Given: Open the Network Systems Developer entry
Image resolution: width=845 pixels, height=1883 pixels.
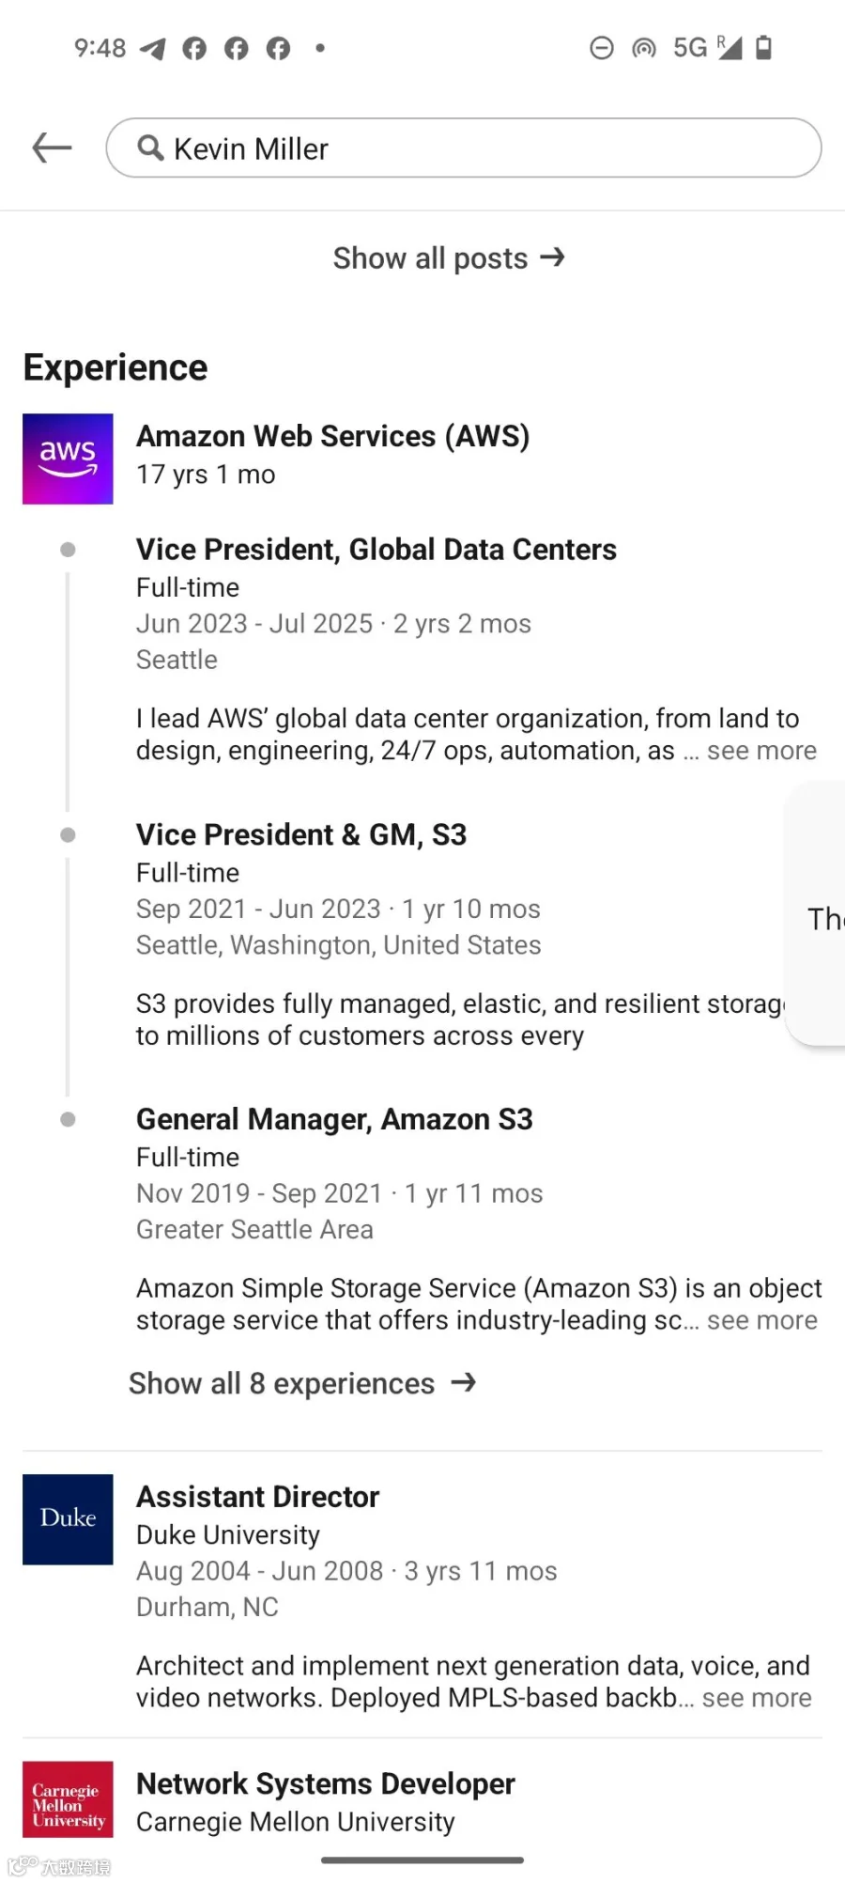Looking at the screenshot, I should 326,1783.
